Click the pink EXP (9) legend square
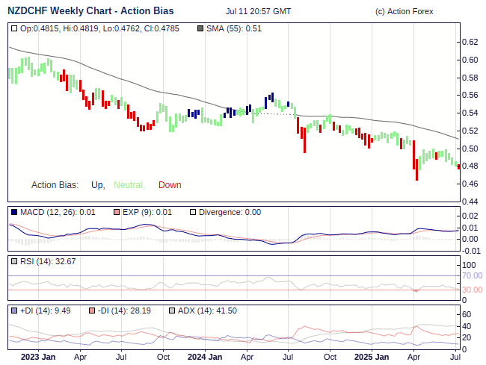486x365 pixels. (116, 213)
